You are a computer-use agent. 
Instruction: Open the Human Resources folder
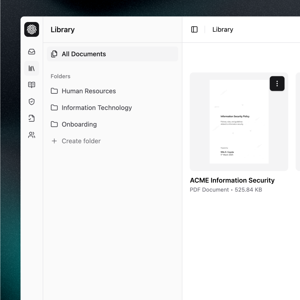(x=89, y=91)
